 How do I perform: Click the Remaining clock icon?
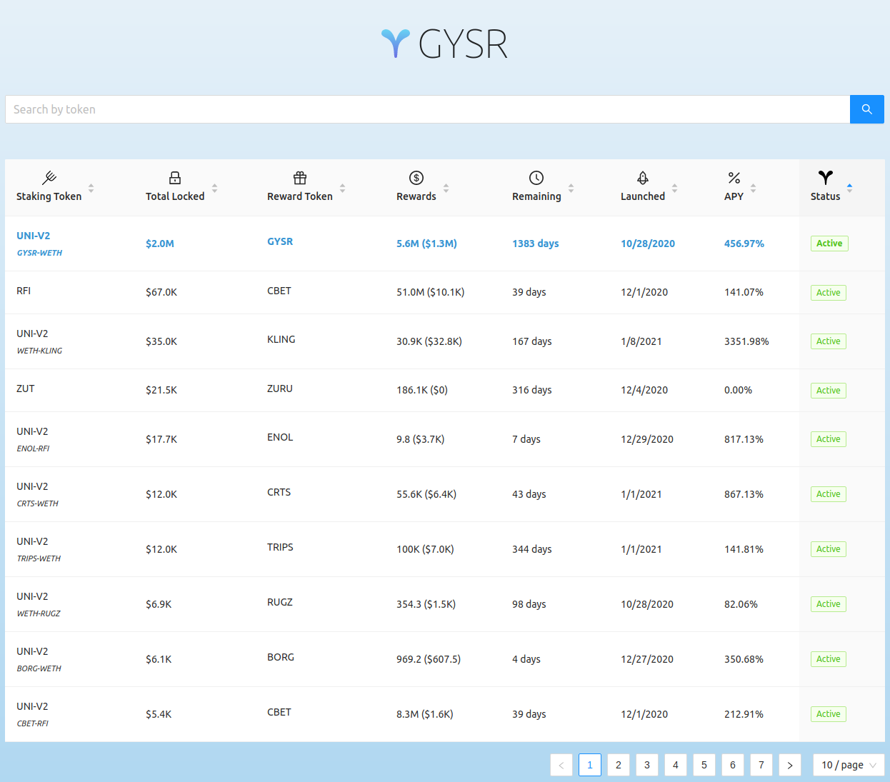coord(536,178)
